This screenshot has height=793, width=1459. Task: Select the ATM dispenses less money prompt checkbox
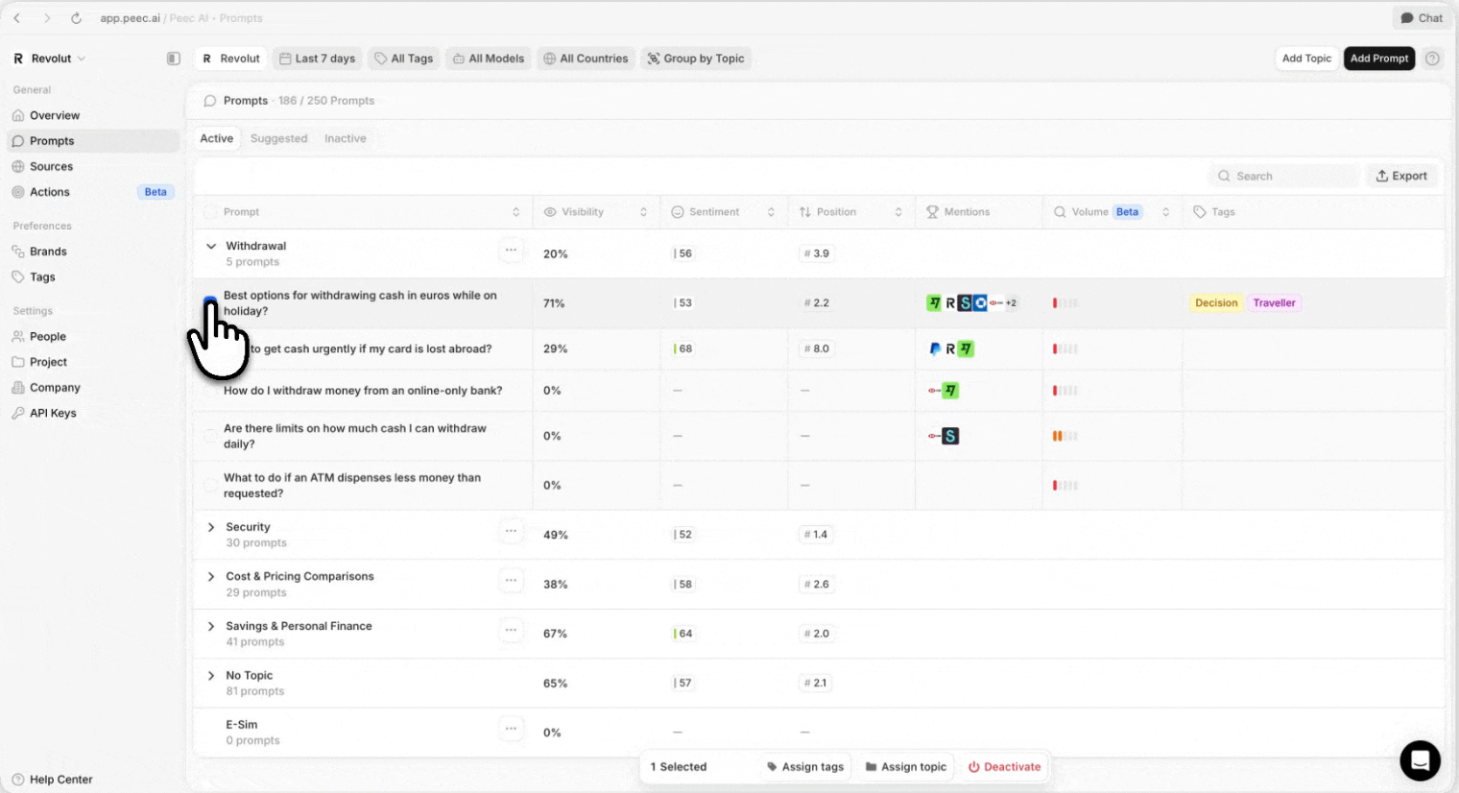coord(210,486)
